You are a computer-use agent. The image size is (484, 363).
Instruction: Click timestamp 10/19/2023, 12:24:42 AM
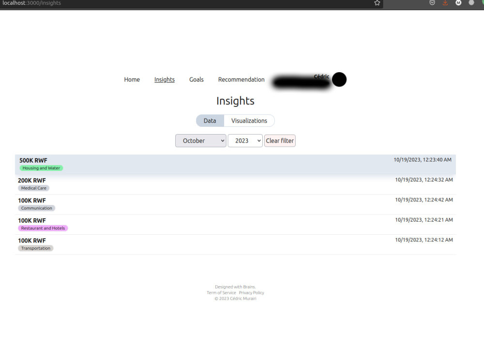[424, 200]
